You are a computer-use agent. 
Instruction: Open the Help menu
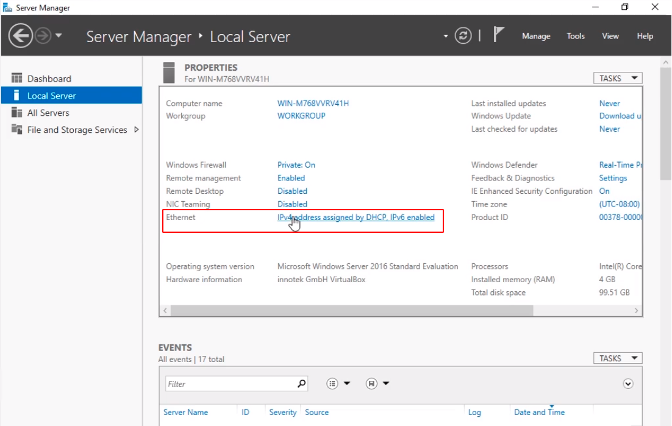pyautogui.click(x=645, y=36)
